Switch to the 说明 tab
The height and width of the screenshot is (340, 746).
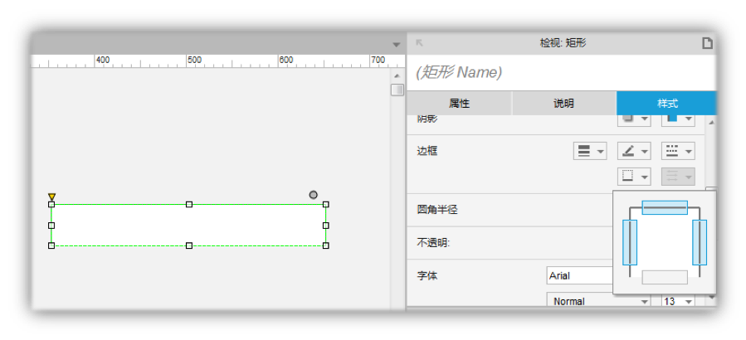pos(563,103)
